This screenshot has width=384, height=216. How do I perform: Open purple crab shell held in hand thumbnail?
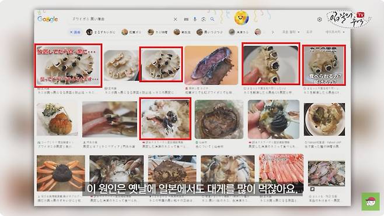(211, 65)
